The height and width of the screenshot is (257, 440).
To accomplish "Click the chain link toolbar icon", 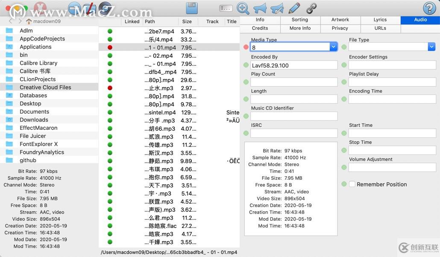I will [x=311, y=9].
